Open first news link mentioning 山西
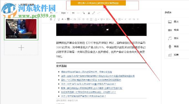Image resolution: width=189 pixels, height=104 pixels. (x=86, y=72)
